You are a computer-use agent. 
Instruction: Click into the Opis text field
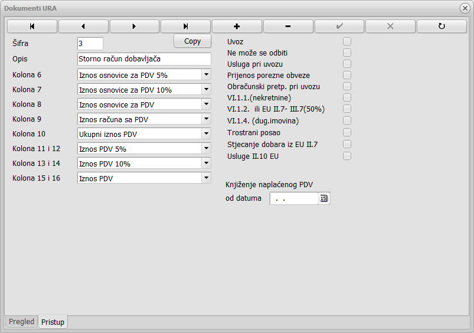tap(143, 59)
